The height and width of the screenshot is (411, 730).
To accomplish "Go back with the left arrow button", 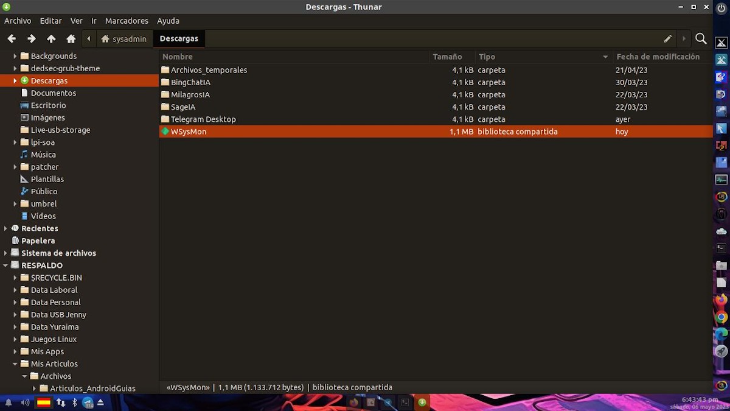I will point(12,38).
